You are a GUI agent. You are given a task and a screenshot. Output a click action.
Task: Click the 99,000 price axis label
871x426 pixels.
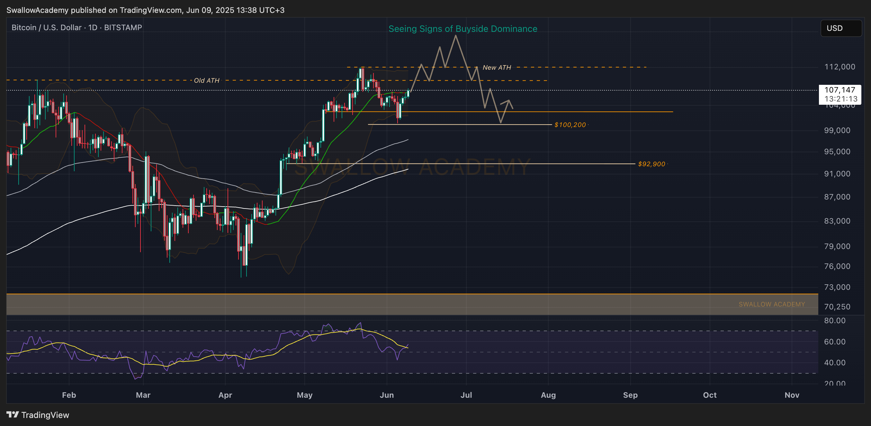point(837,130)
